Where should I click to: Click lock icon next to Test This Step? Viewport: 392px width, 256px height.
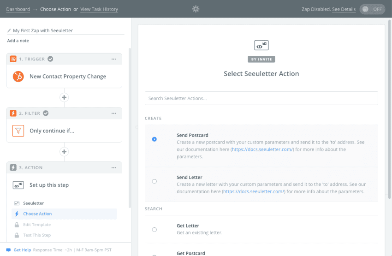click(x=17, y=235)
